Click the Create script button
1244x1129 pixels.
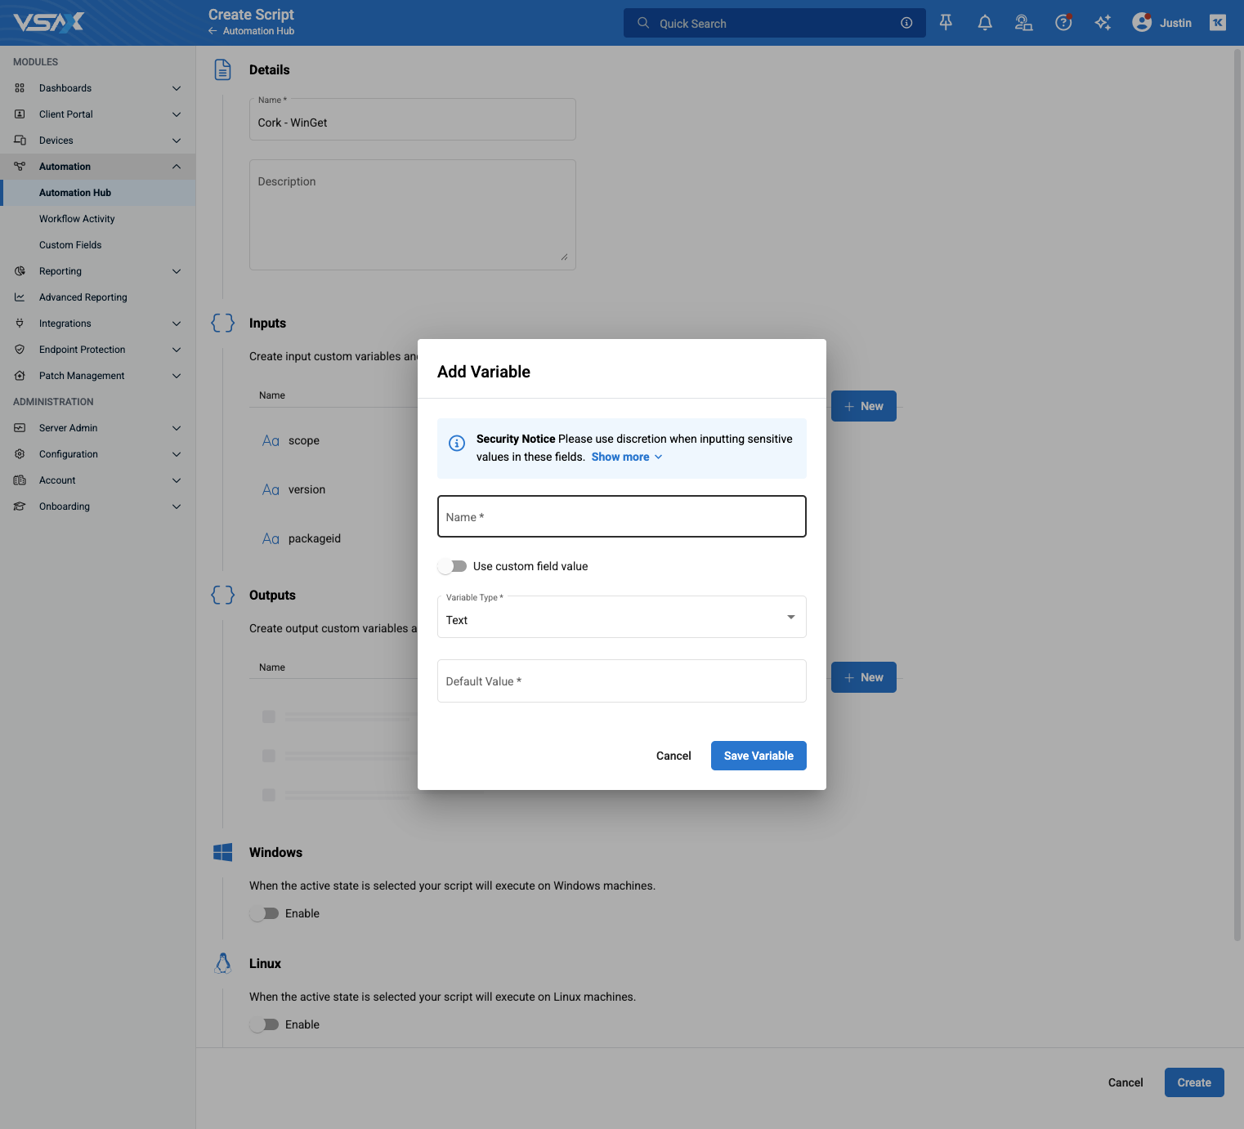pos(1194,1082)
